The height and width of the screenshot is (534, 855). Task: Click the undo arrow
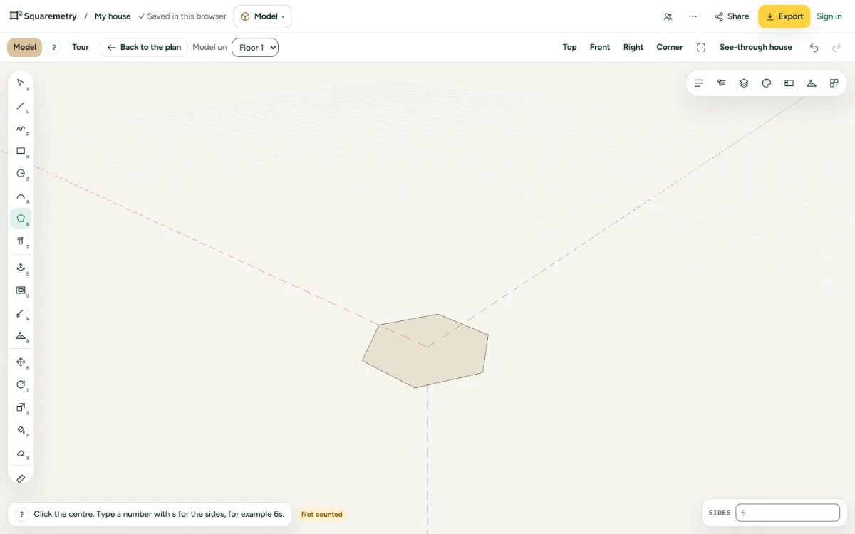tap(814, 48)
